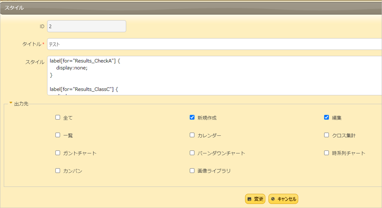Check the 時系列チャート checkbox
382x208 pixels.
(x=326, y=152)
